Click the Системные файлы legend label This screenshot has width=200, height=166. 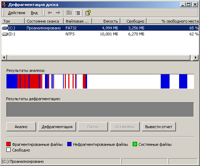(x=155, y=144)
